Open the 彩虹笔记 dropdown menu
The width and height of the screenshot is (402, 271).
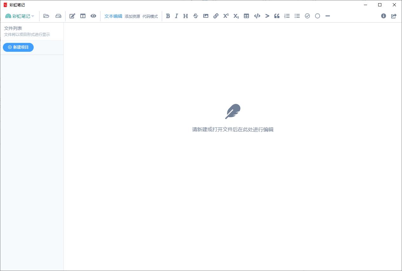(x=20, y=16)
